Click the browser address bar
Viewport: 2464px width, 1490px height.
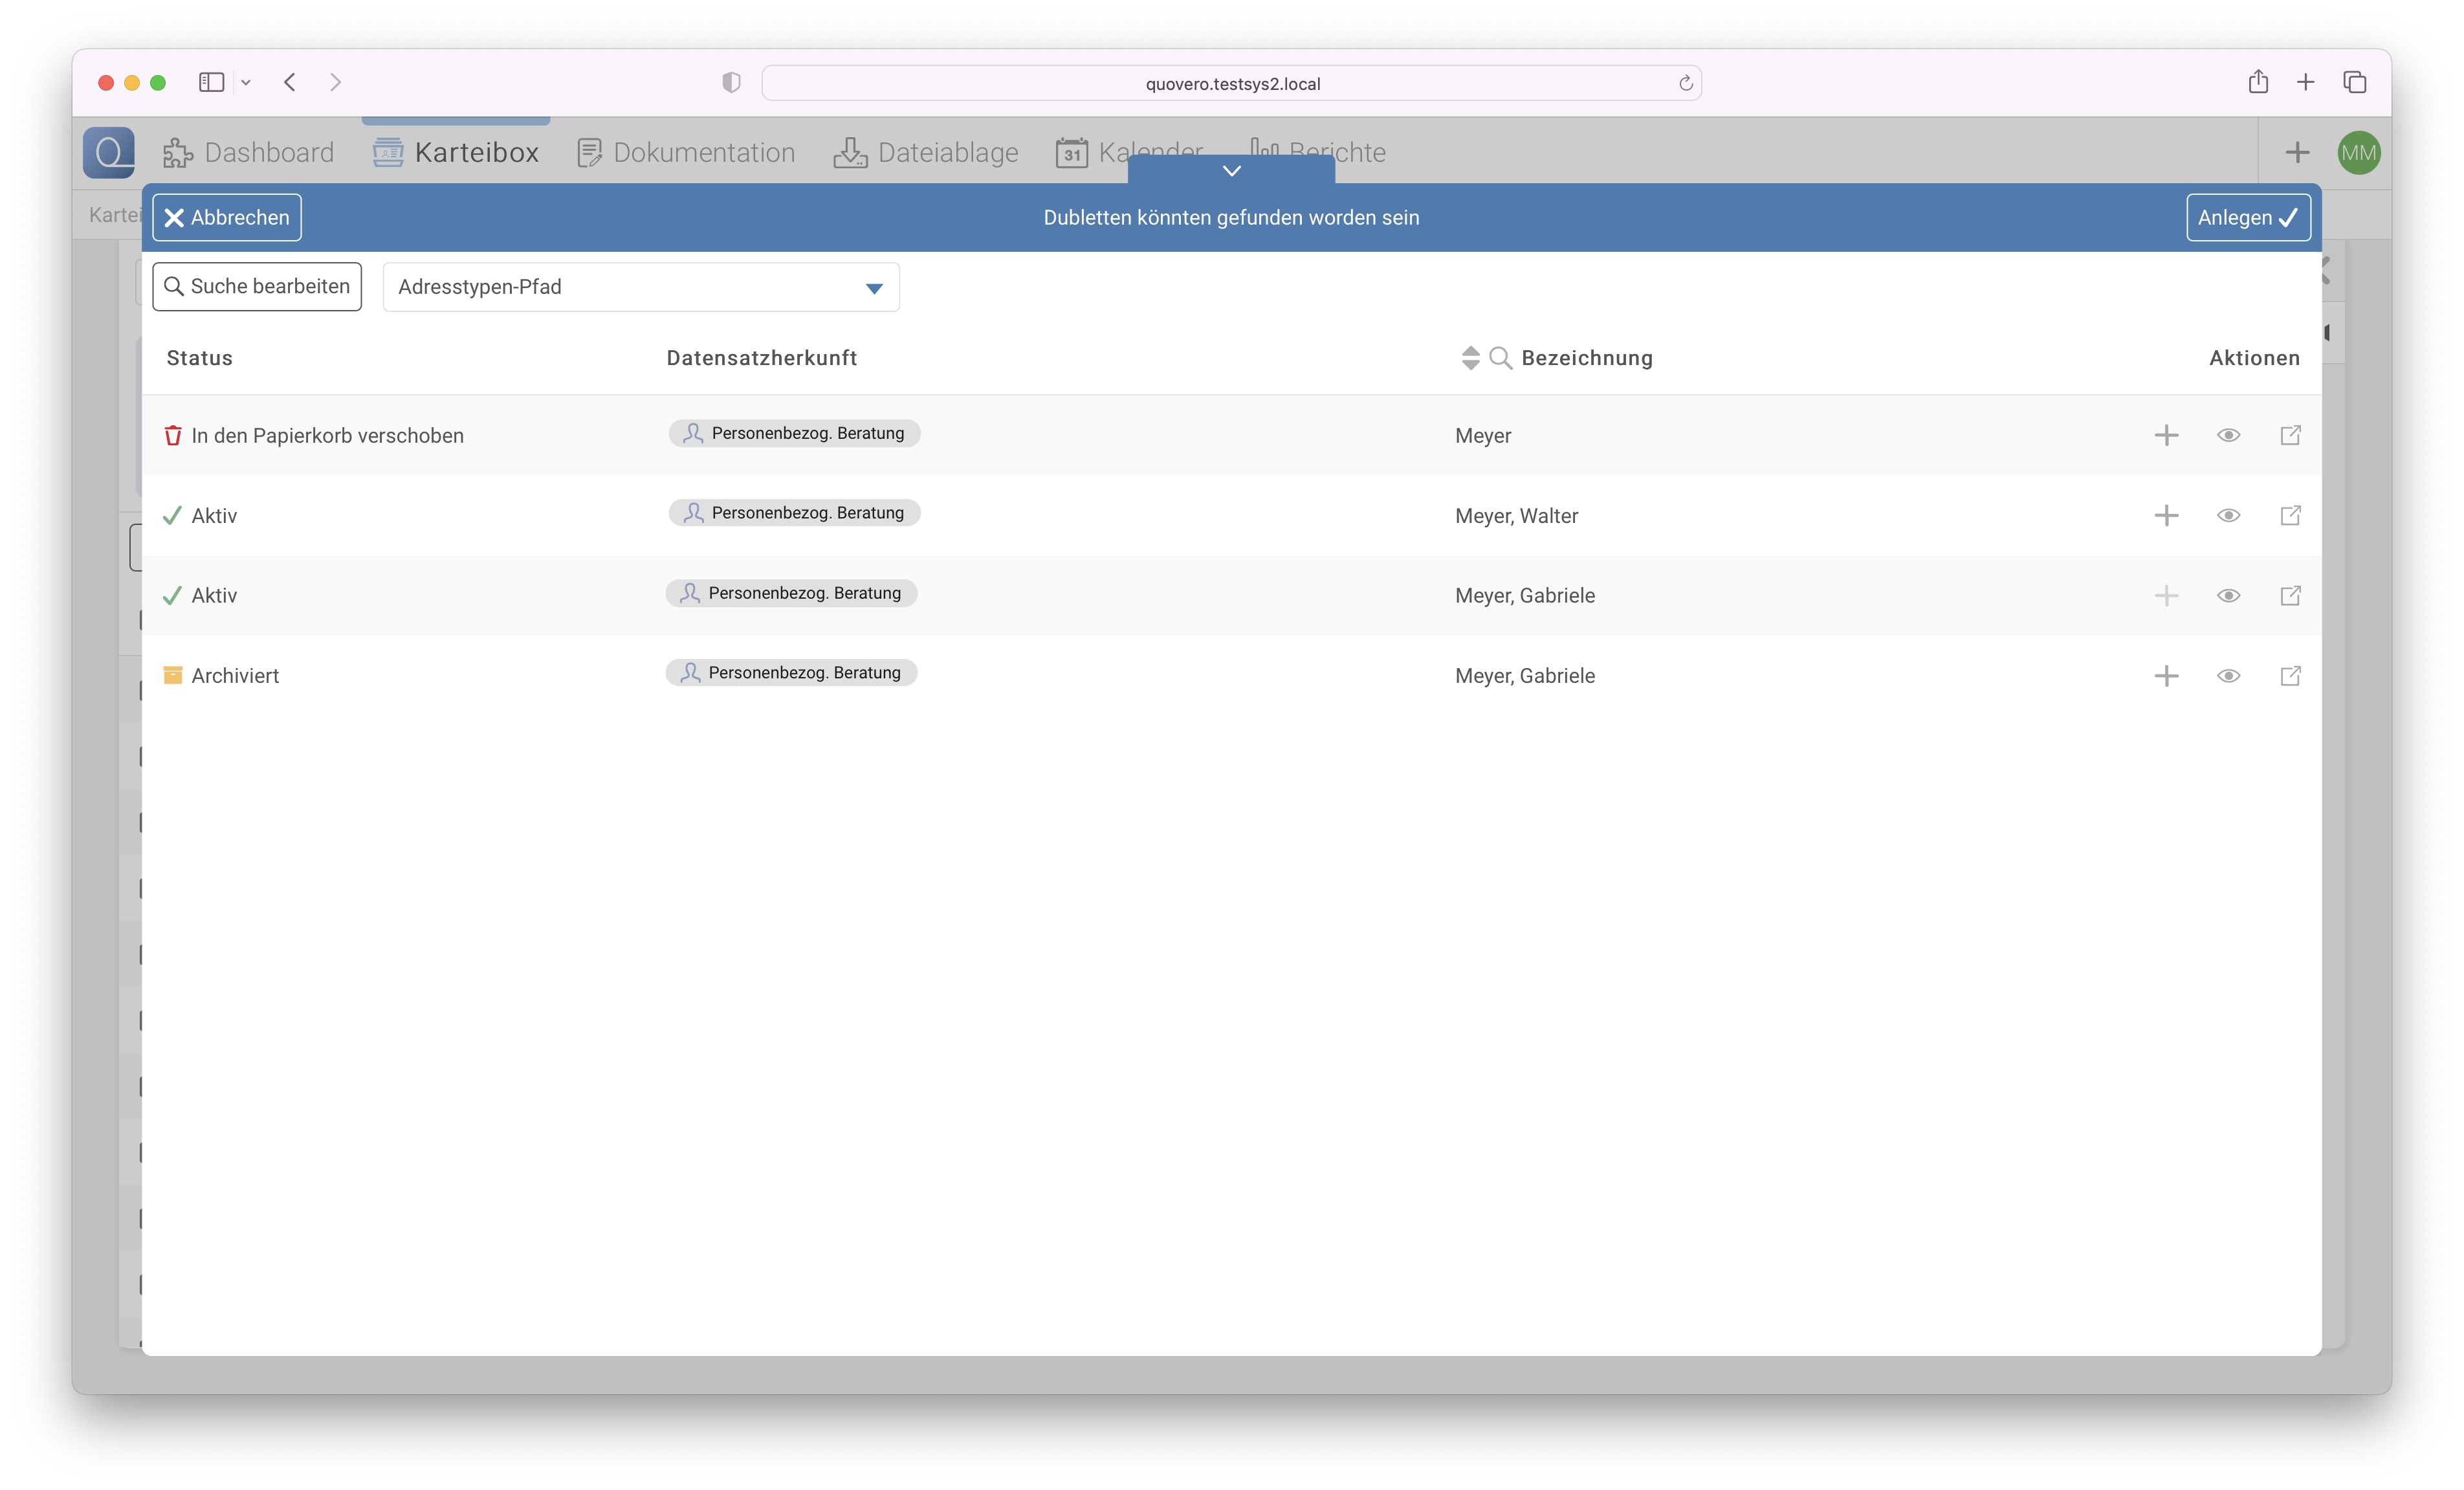[1231, 84]
